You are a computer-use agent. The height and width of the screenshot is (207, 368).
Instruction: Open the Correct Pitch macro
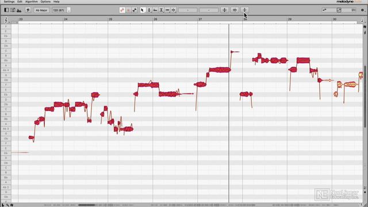click(225, 10)
